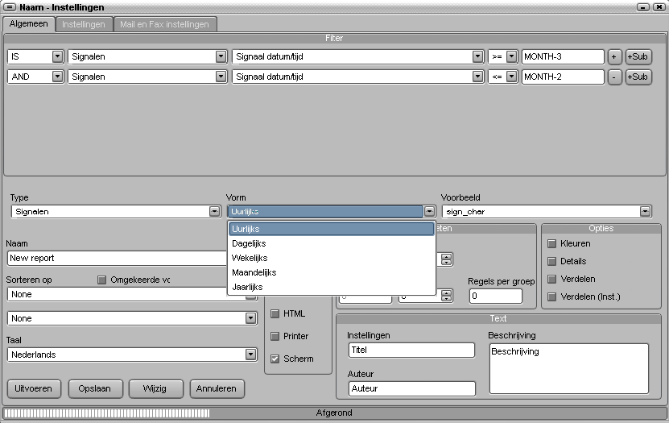Click the window menu icon in title bar
Screen dimensions: 669x423
pyautogui.click(x=10, y=7)
